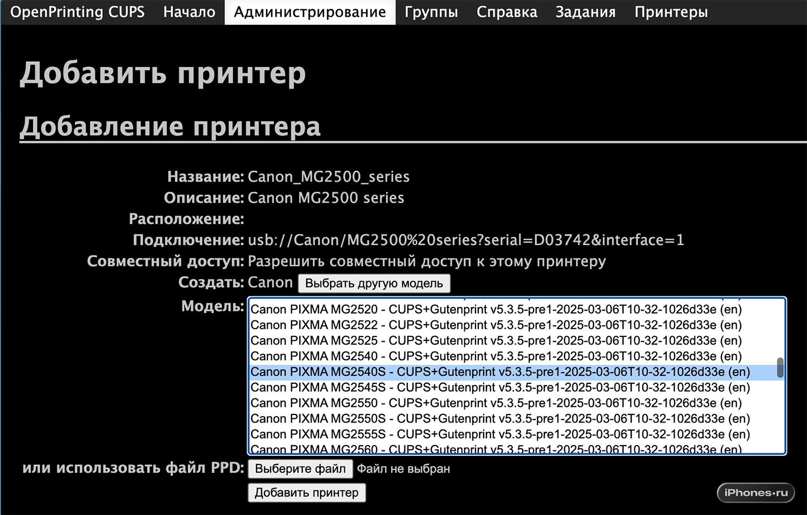
Task: Switch to the Группы tab
Action: tap(431, 12)
